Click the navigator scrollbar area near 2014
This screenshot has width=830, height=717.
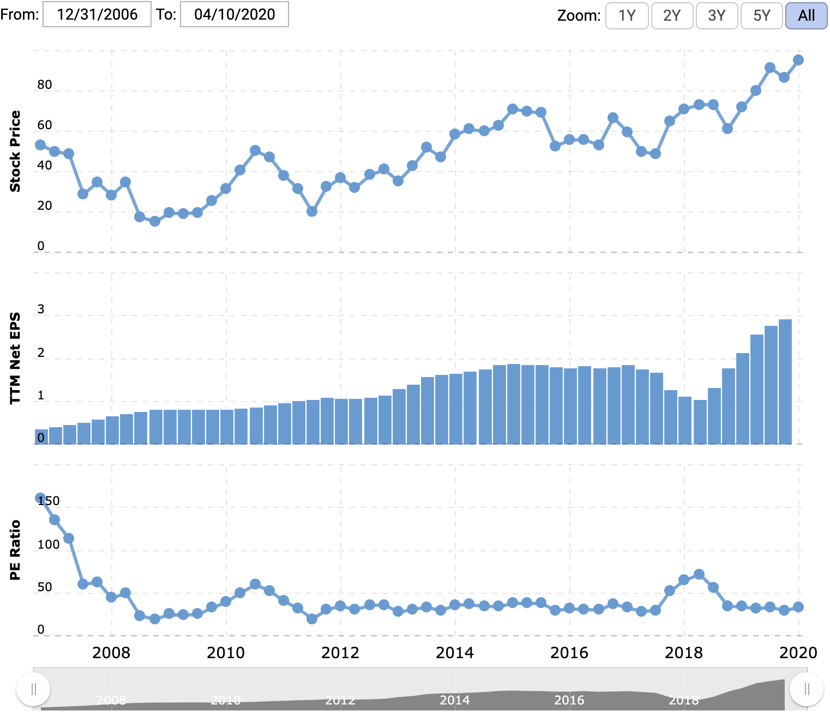pyautogui.click(x=454, y=700)
